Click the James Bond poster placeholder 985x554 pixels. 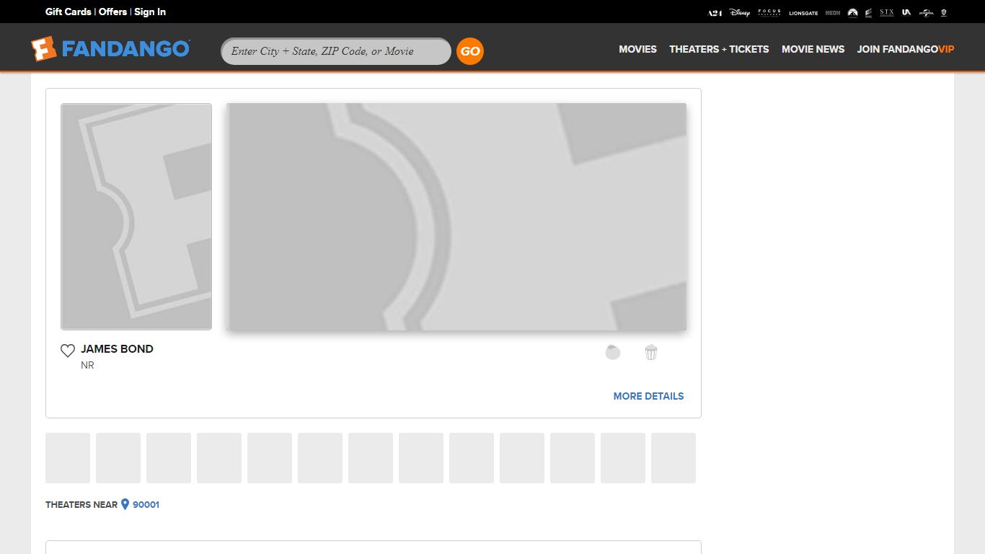pyautogui.click(x=136, y=216)
